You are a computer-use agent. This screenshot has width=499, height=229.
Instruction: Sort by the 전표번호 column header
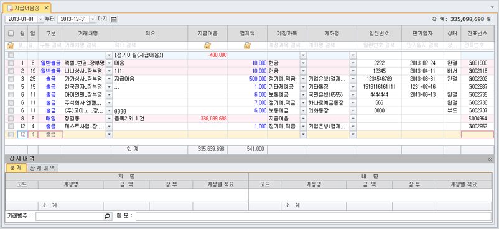[x=478, y=34]
